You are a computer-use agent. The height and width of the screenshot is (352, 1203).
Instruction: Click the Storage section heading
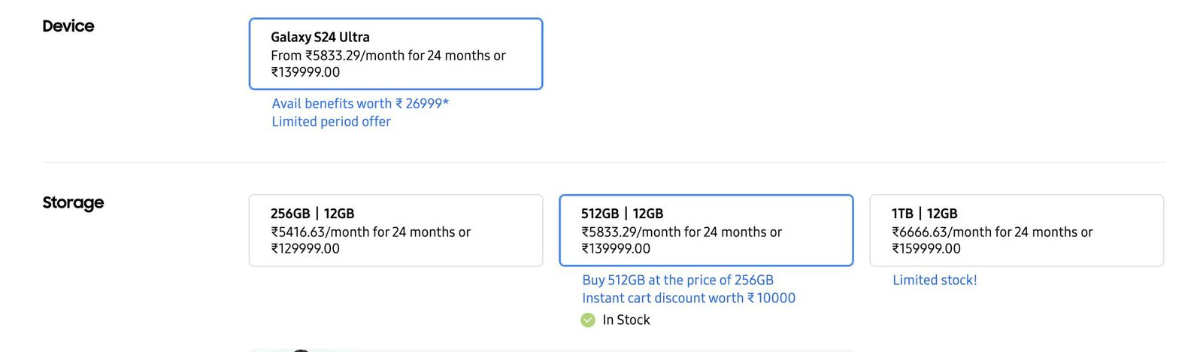point(73,203)
